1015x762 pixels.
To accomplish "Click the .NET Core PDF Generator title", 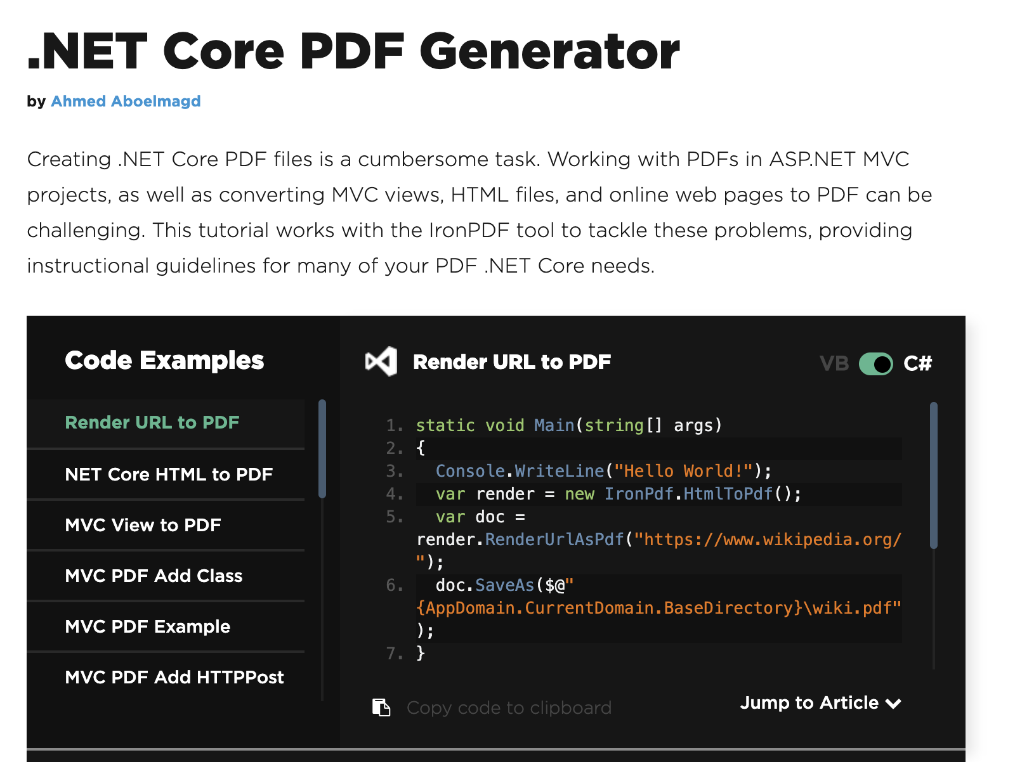I will 353,51.
